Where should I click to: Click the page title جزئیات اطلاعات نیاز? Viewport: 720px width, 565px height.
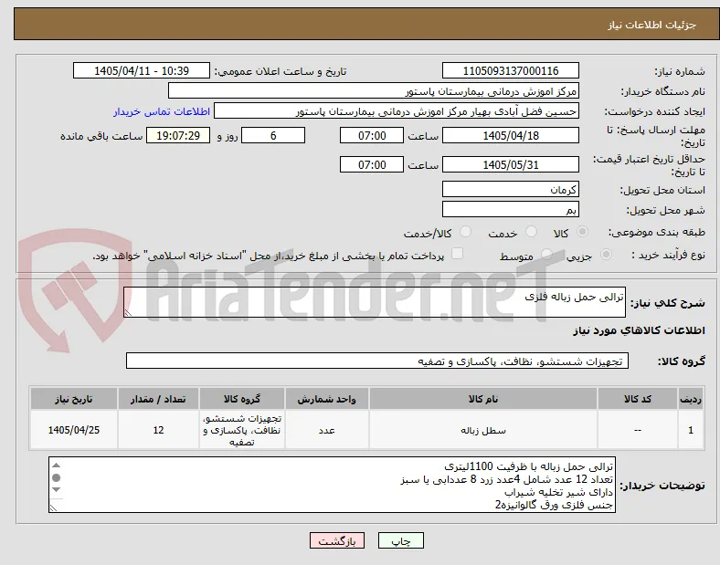[x=652, y=25]
